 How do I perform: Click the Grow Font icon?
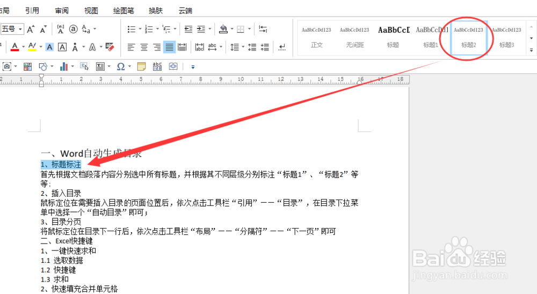(31, 30)
